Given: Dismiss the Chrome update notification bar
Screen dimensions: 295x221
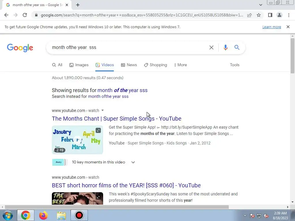Looking at the screenshot, I should [288, 27].
